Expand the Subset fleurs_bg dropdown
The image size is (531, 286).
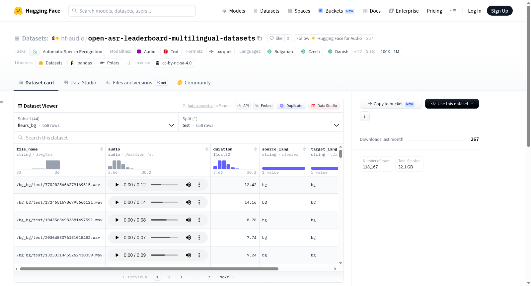coord(96,122)
